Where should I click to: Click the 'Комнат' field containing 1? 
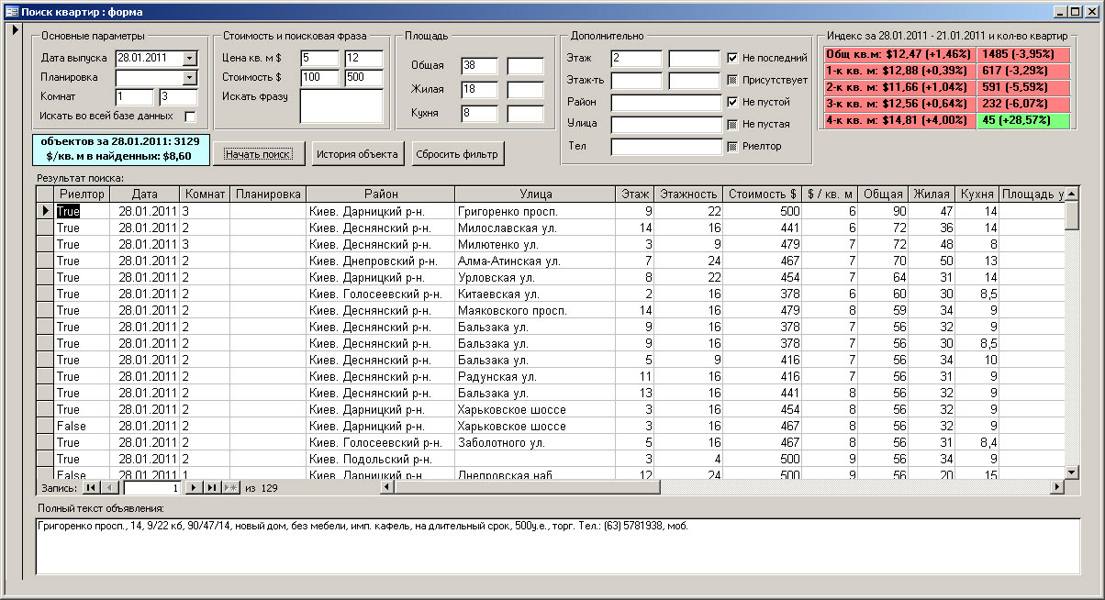point(135,96)
